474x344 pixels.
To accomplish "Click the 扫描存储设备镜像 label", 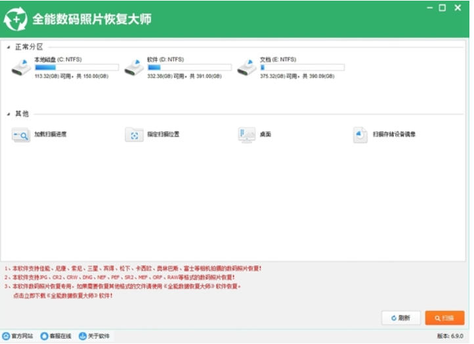I will [x=394, y=134].
